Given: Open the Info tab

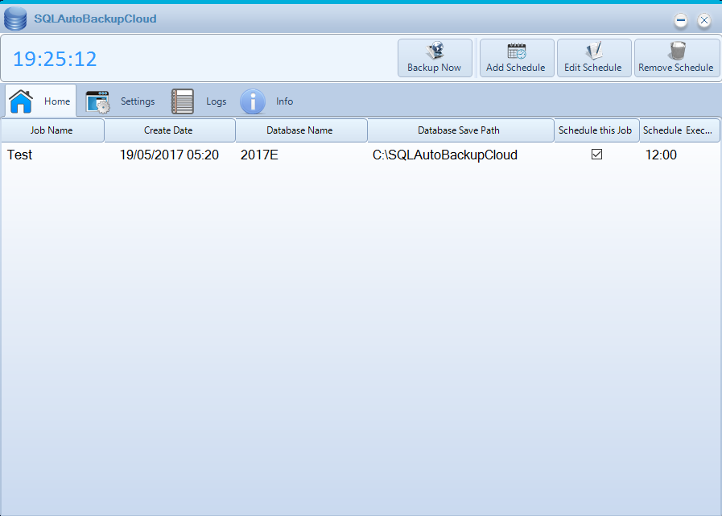Looking at the screenshot, I should click(x=267, y=101).
